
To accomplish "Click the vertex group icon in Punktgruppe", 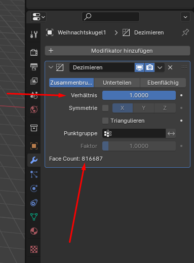I will 108,133.
